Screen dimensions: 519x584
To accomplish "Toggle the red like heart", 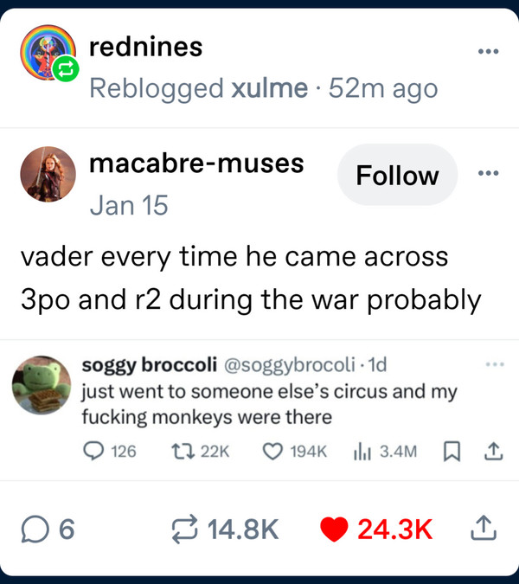I will click(334, 529).
